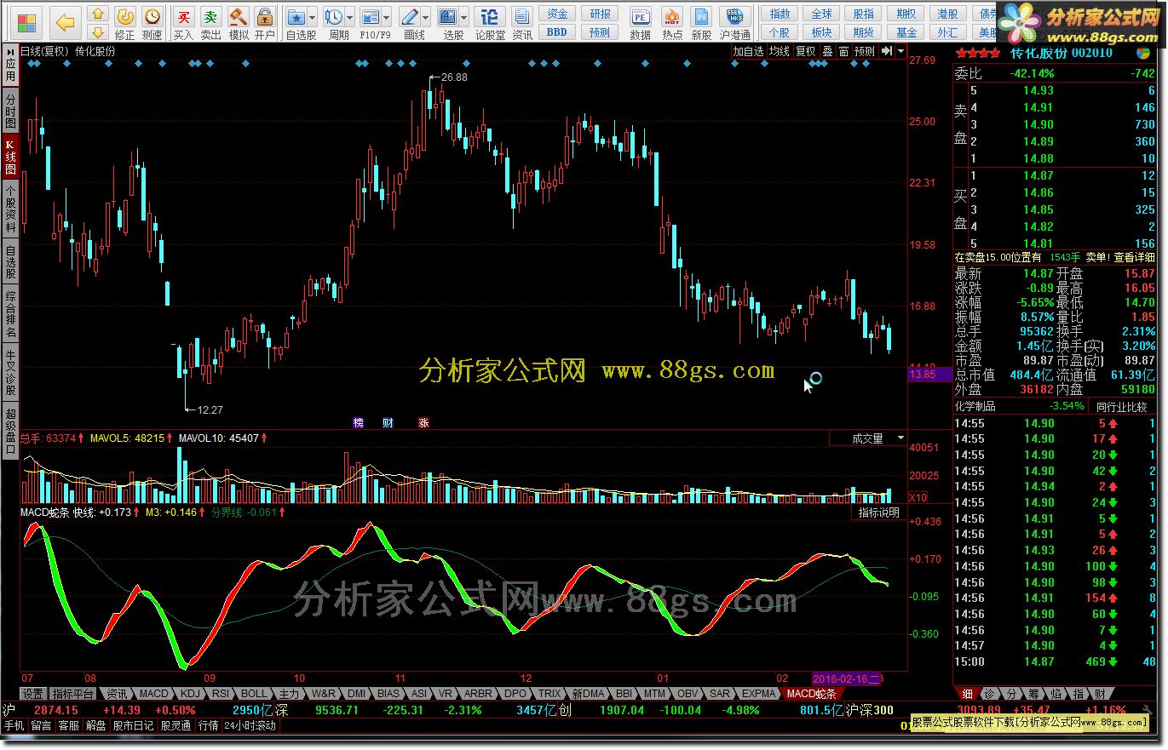Toggle 均线 moving average display
The width and height of the screenshot is (1168, 750).
pyautogui.click(x=779, y=51)
